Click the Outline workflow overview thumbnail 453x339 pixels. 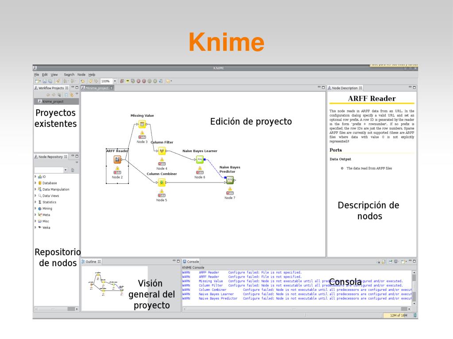pyautogui.click(x=106, y=284)
